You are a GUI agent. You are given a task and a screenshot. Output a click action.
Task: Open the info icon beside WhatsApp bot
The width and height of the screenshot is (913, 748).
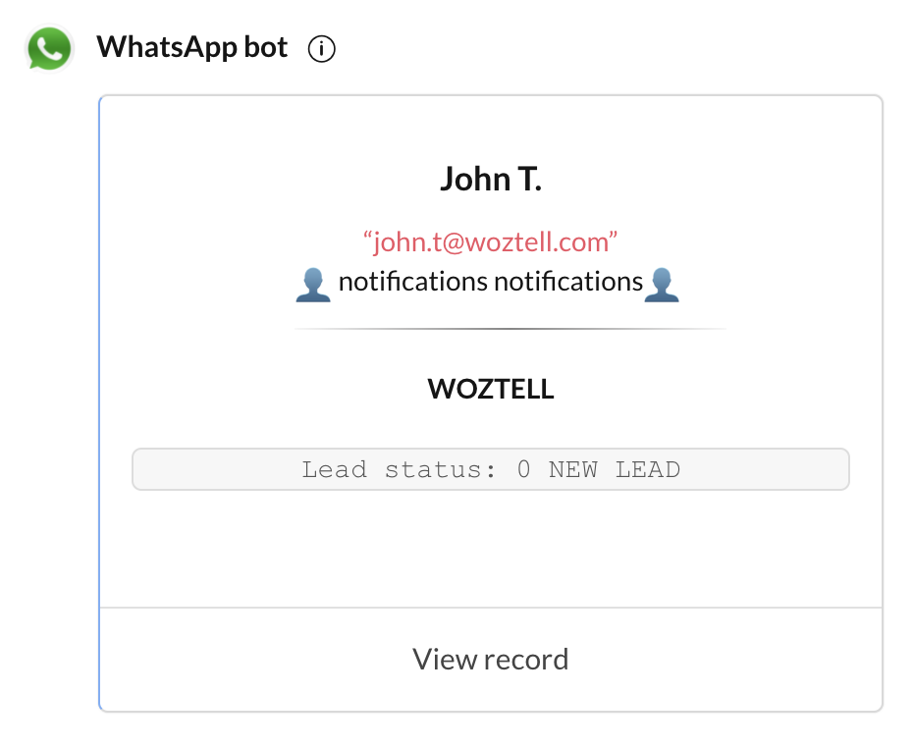tap(321, 49)
